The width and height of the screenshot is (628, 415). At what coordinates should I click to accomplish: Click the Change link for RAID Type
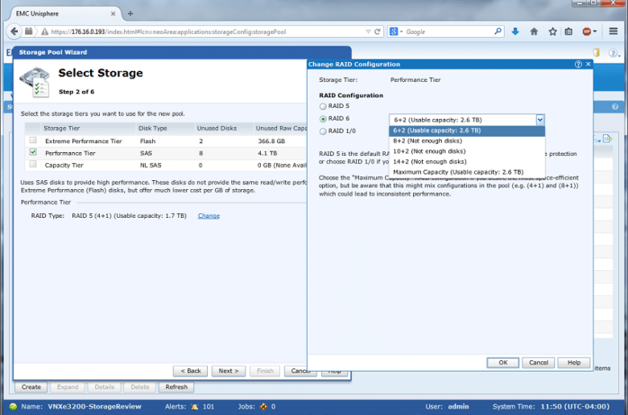tap(209, 216)
